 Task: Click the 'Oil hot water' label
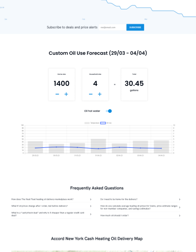(x=92, y=111)
